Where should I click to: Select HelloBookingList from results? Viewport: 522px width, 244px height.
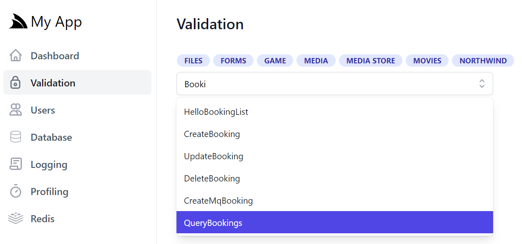335,112
